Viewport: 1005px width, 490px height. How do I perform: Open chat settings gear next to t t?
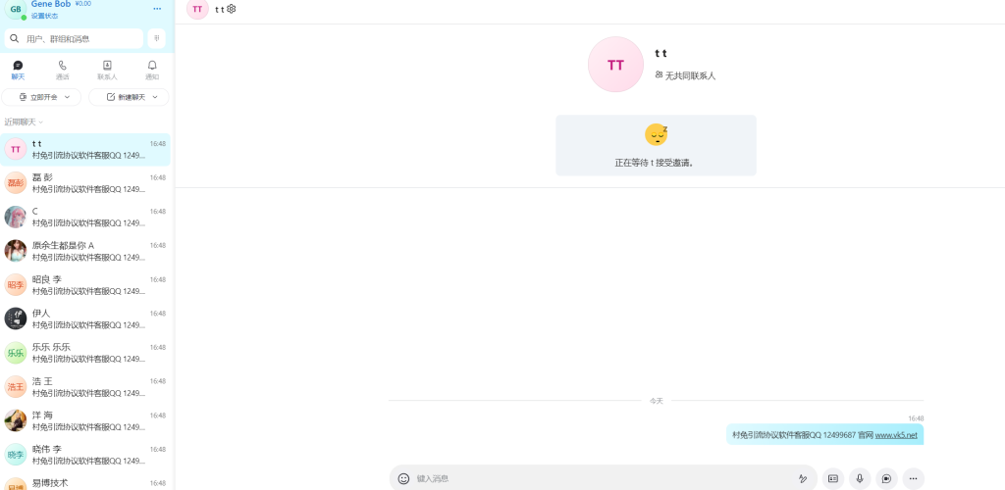232,9
